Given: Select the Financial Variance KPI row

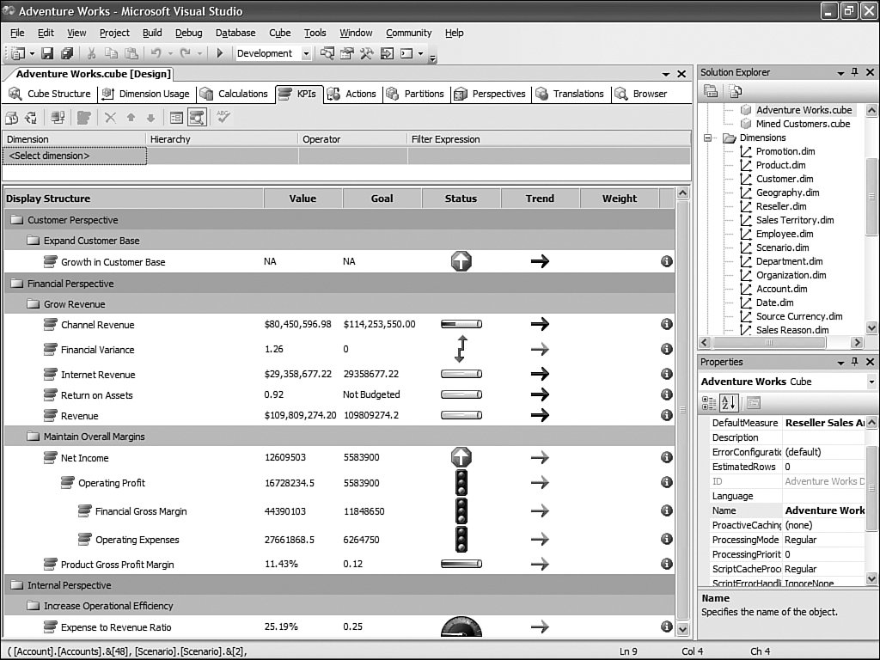Looking at the screenshot, I should [339, 349].
